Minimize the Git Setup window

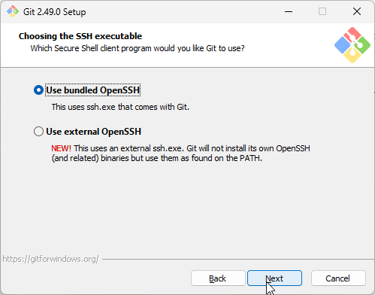click(289, 11)
